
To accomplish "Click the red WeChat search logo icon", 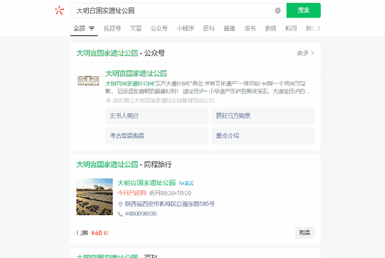I will click(x=59, y=10).
